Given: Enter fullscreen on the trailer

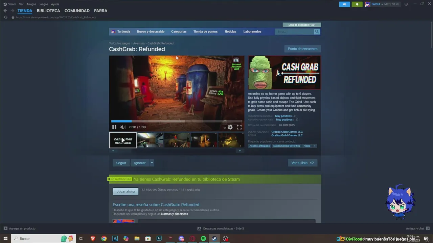Looking at the screenshot, I should pyautogui.click(x=239, y=127).
